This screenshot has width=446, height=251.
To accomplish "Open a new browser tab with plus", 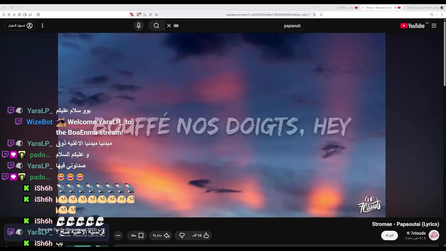I will click(x=314, y=7).
